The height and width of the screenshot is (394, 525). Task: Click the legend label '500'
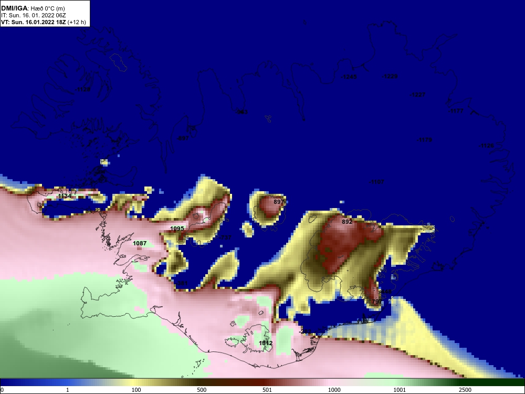[x=202, y=390]
